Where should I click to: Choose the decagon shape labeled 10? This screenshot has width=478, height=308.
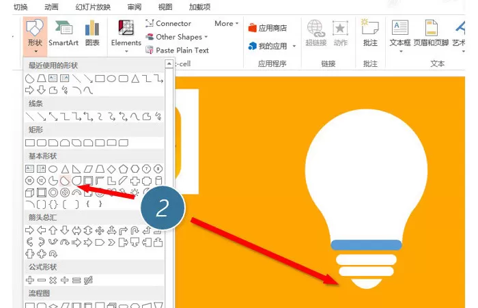pyautogui.click(x=29, y=181)
